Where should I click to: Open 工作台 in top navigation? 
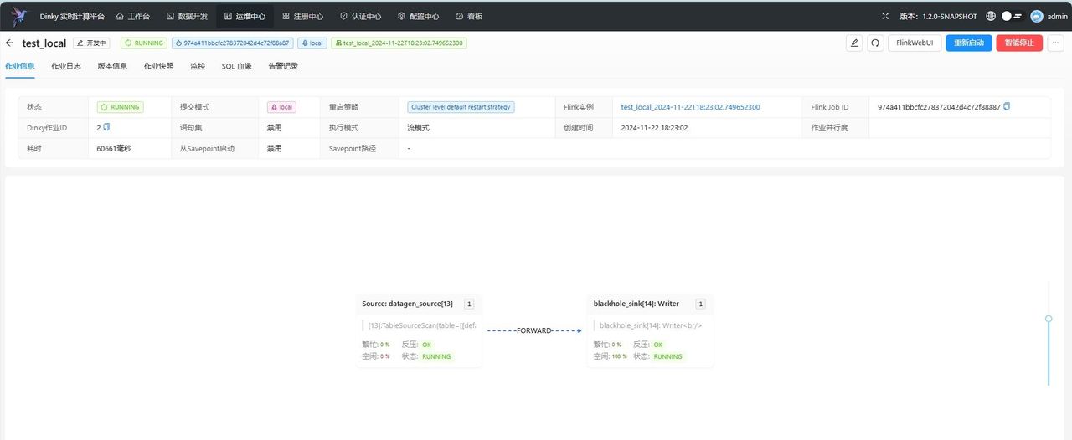coord(132,16)
